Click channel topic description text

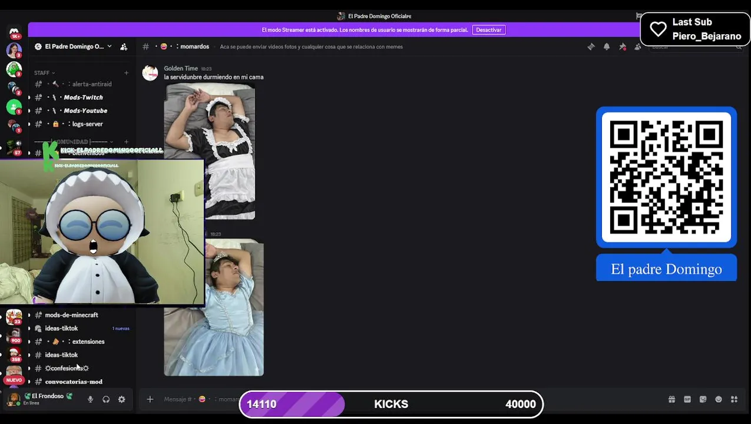click(x=311, y=47)
